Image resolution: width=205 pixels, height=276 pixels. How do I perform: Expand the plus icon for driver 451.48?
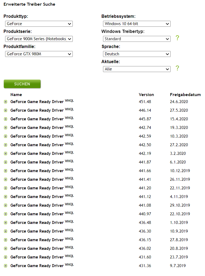tap(5, 102)
